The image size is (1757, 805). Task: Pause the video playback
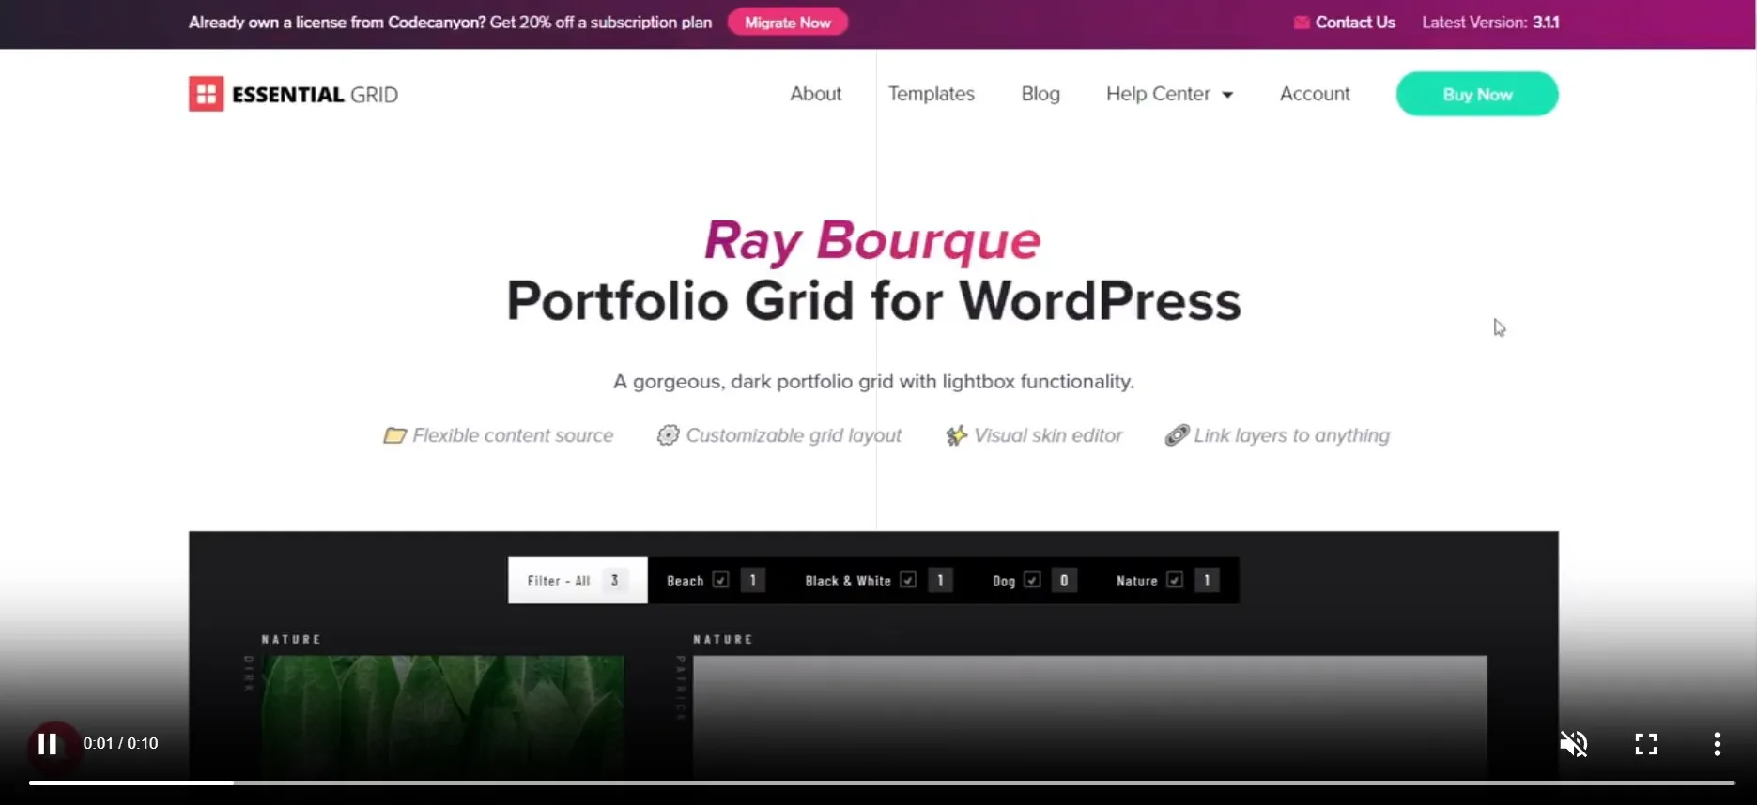coord(47,744)
